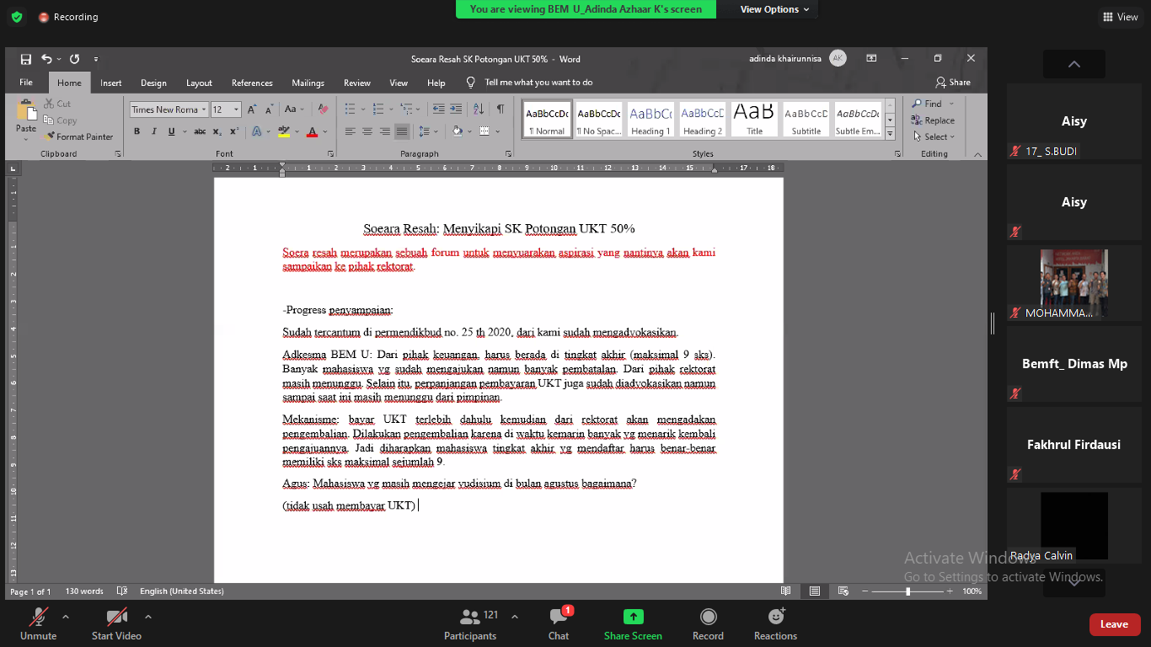Click the Save icon in title bar
Viewport: 1151px width, 647px height.
(26, 59)
